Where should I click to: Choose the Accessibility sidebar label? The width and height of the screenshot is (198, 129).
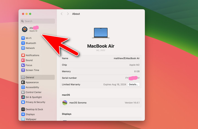[32, 87]
